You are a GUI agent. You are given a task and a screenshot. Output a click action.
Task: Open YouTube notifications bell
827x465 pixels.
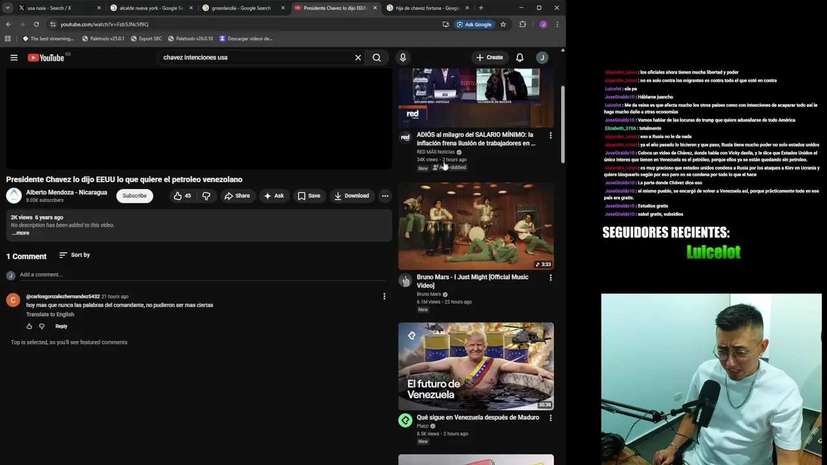[x=519, y=57]
